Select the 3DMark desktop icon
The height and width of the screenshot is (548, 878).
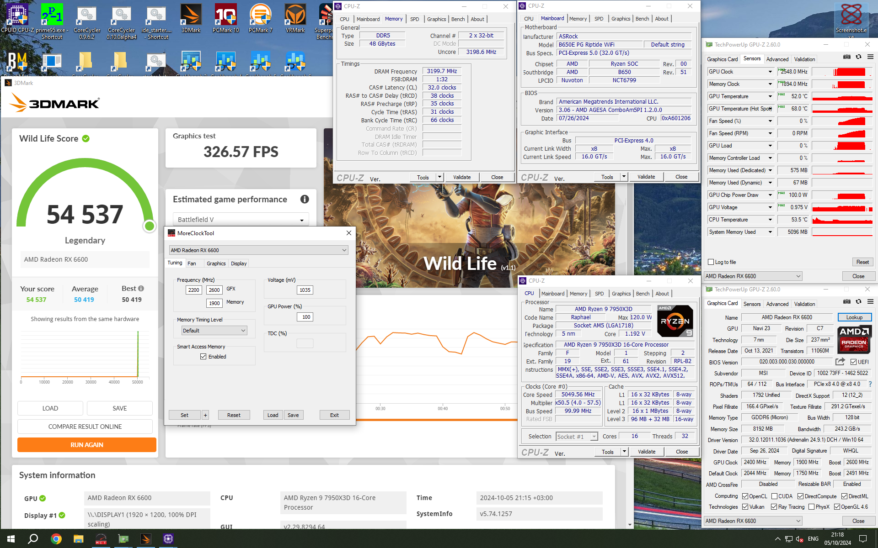191,19
